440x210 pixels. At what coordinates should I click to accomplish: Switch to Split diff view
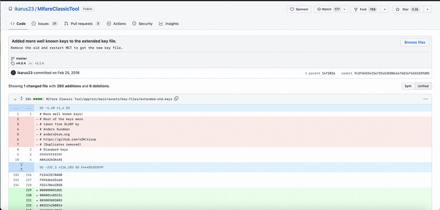408,86
